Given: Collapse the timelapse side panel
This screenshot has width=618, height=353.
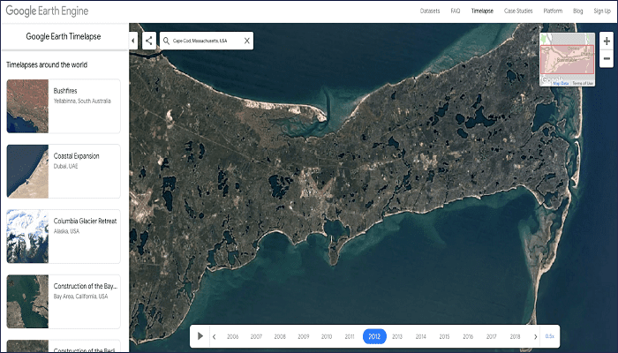Looking at the screenshot, I should [133, 41].
